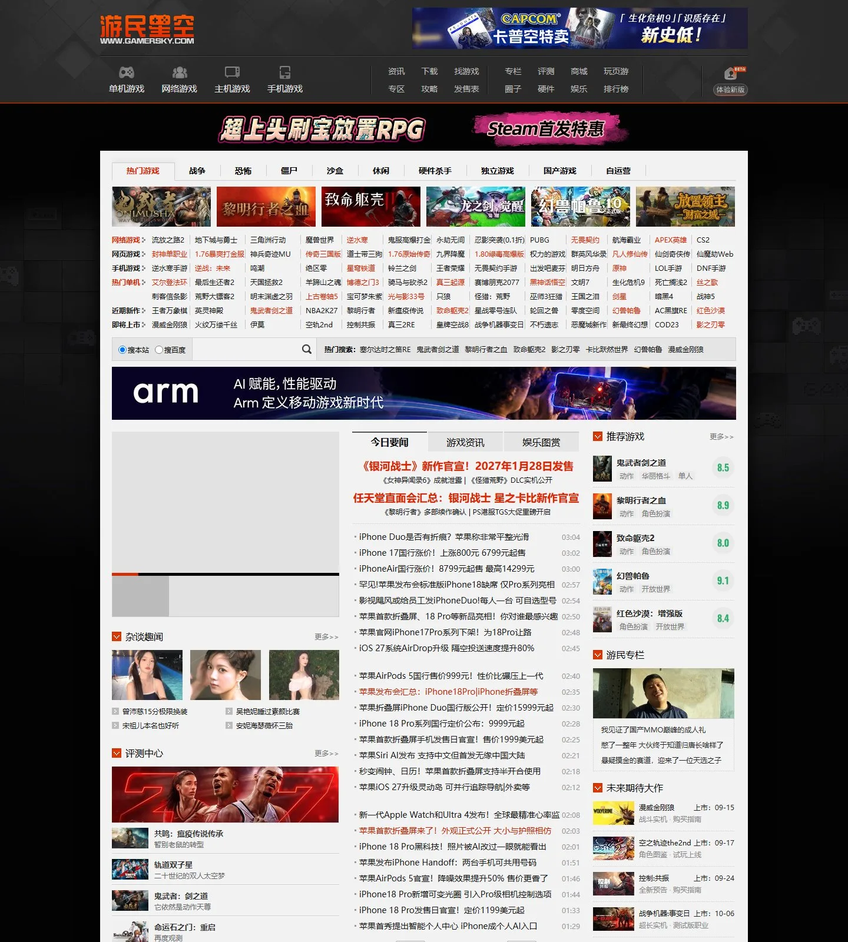Open the Capcom 卡普空特卖 banner
The height and width of the screenshot is (942, 848).
tap(580, 28)
